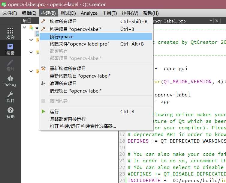Open the Analyze menu
The image size is (226, 183).
89,13
